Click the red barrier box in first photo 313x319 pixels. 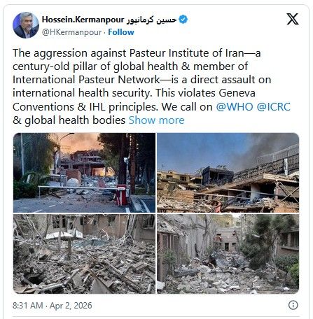[x=122, y=195]
